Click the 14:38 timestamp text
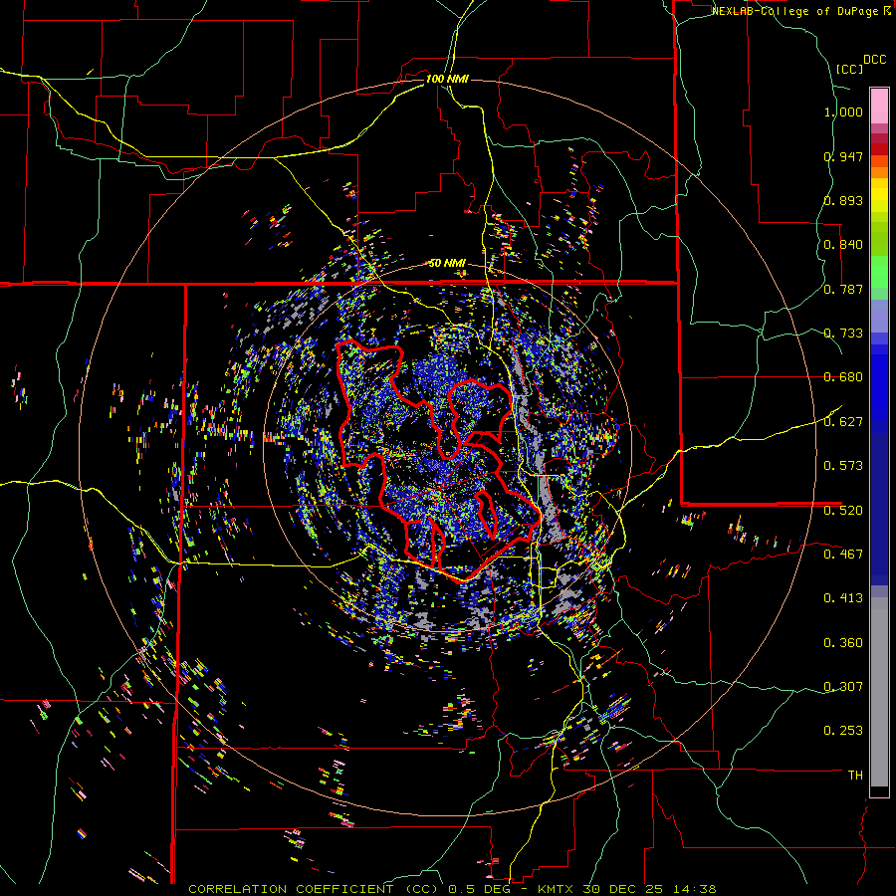 pos(694,889)
